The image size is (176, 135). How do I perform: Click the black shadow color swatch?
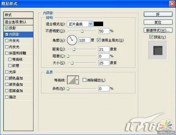pos(99,24)
